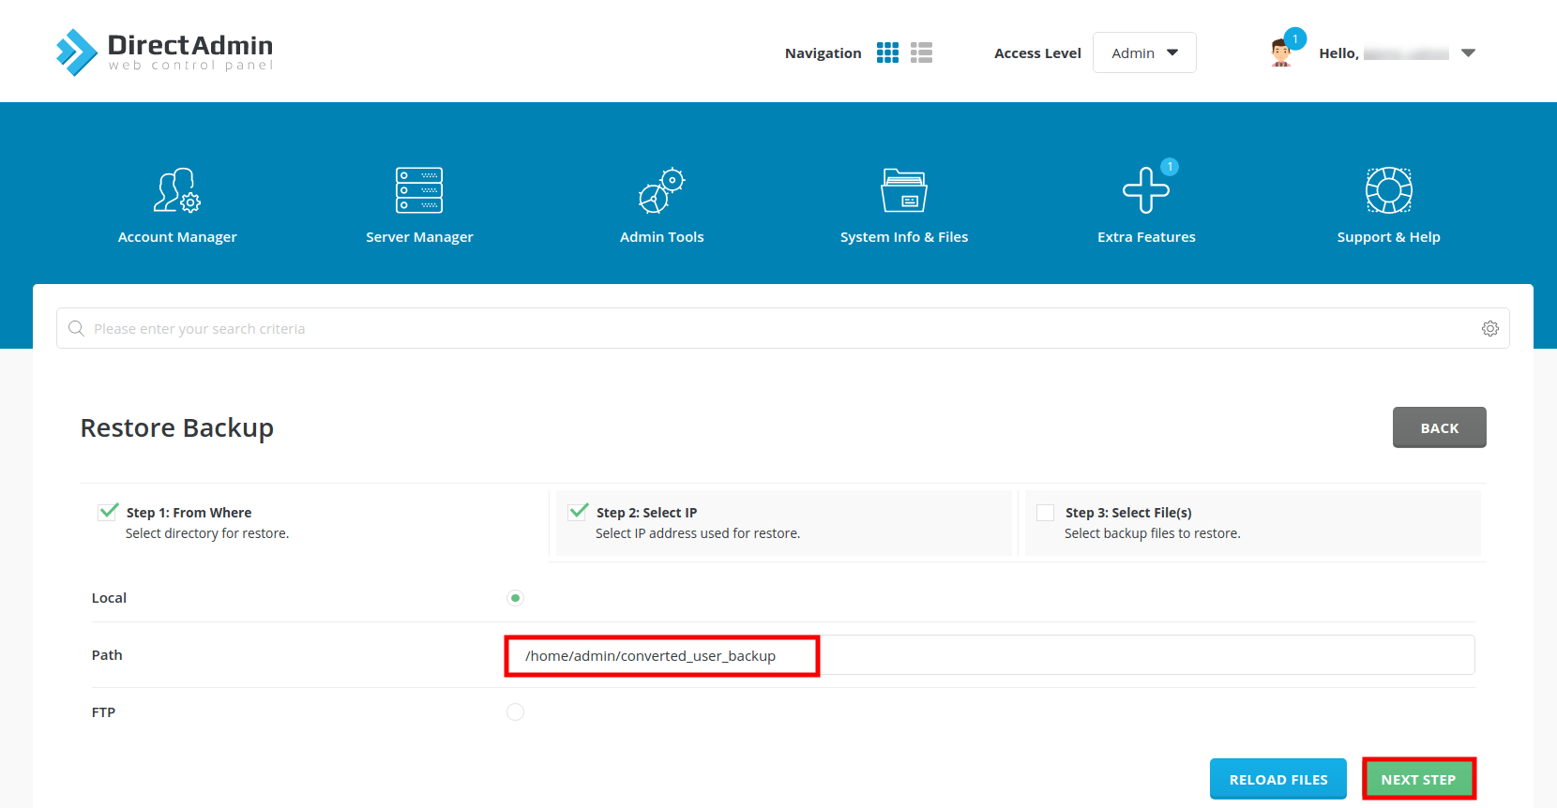Click Step 3 empty checkbox

(x=1045, y=513)
